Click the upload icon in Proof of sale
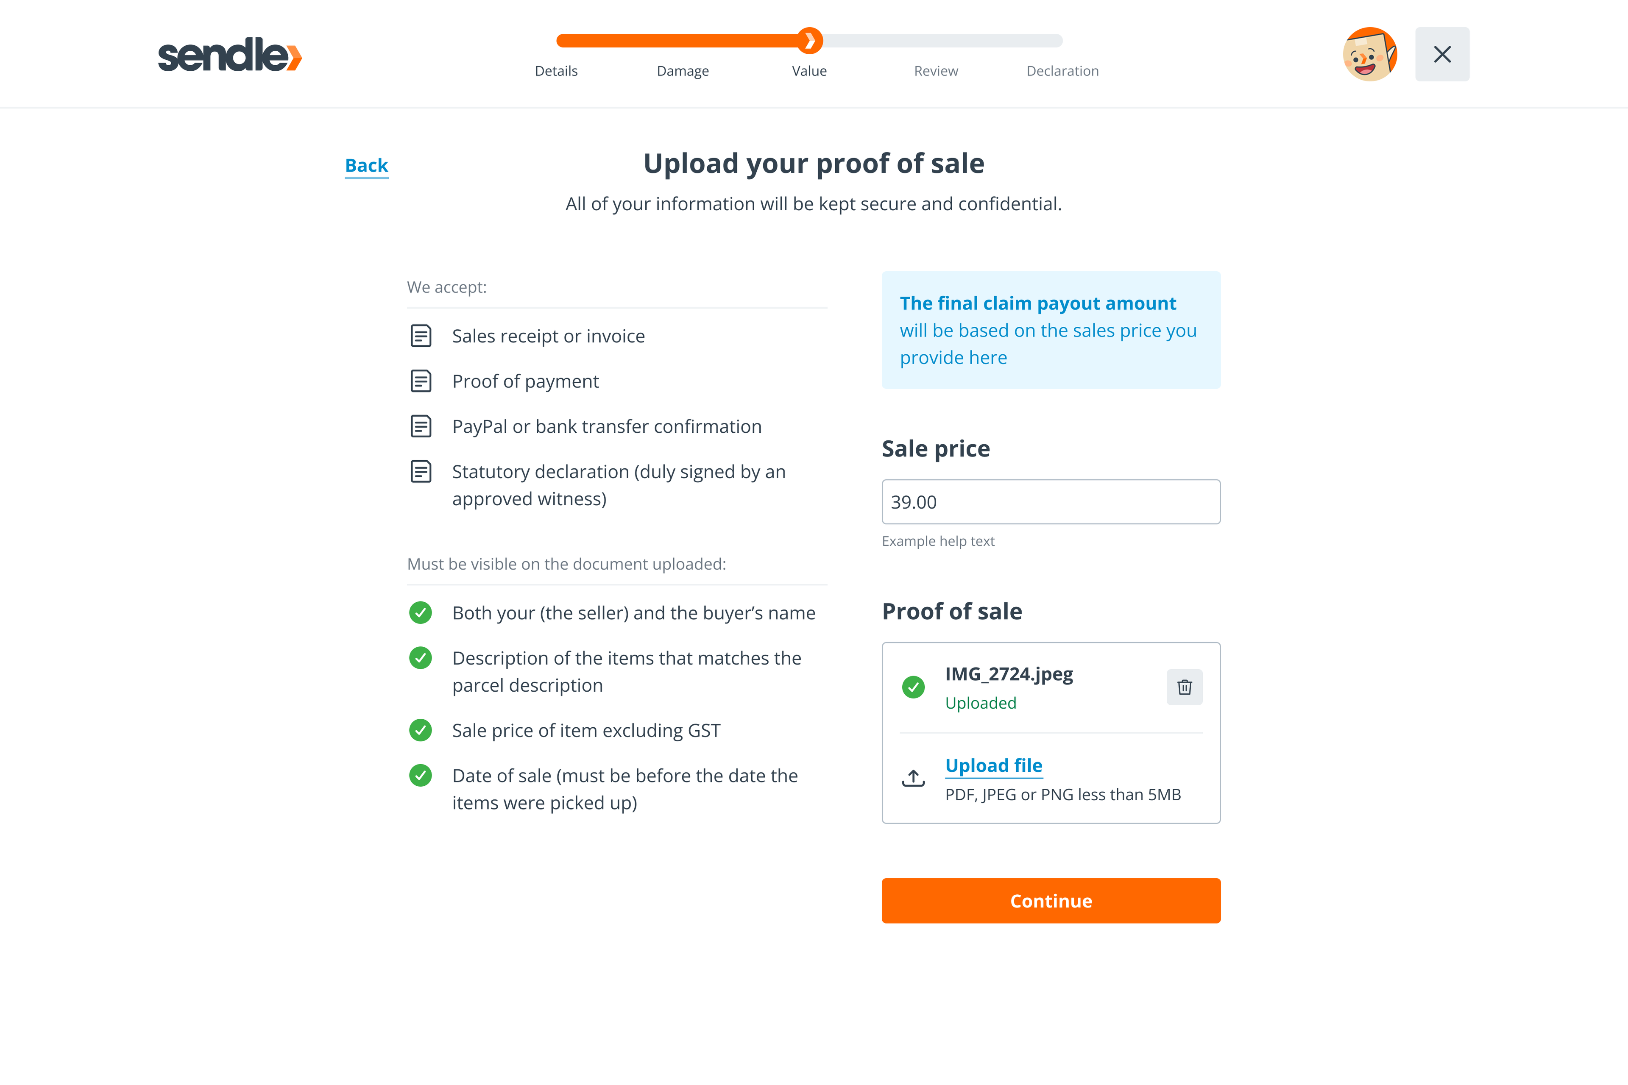 913,778
